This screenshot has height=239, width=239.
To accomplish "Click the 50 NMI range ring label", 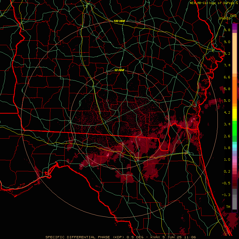I will [x=119, y=70].
